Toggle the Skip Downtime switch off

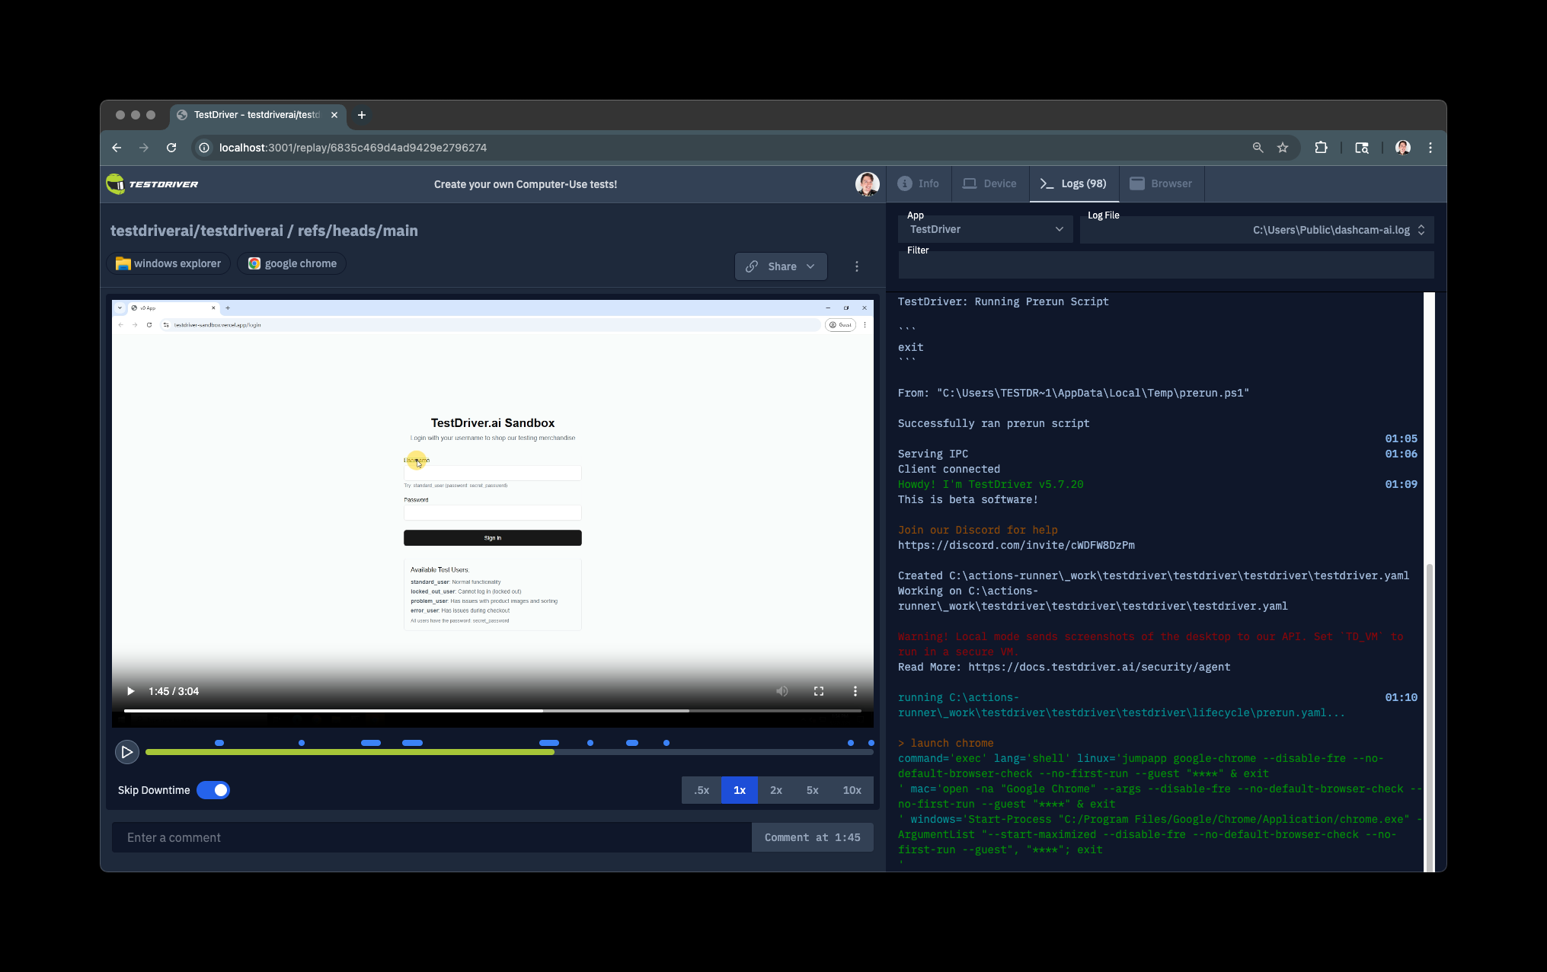213,790
